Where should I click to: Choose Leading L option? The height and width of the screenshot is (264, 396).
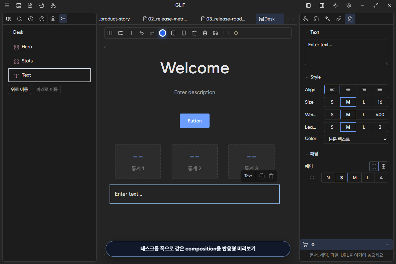364,127
